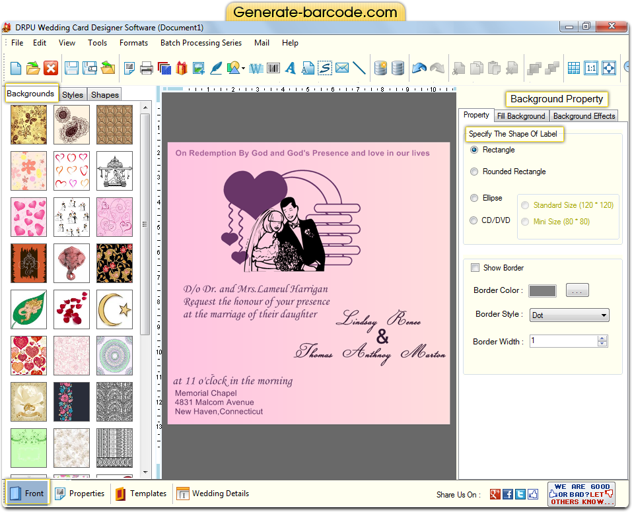Viewport: 632px width, 512px height.
Task: Save the card with the floppy disk icon
Action: (72, 68)
